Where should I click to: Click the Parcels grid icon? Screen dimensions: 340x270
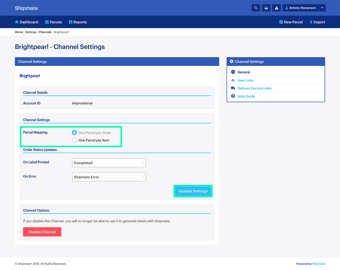point(47,22)
